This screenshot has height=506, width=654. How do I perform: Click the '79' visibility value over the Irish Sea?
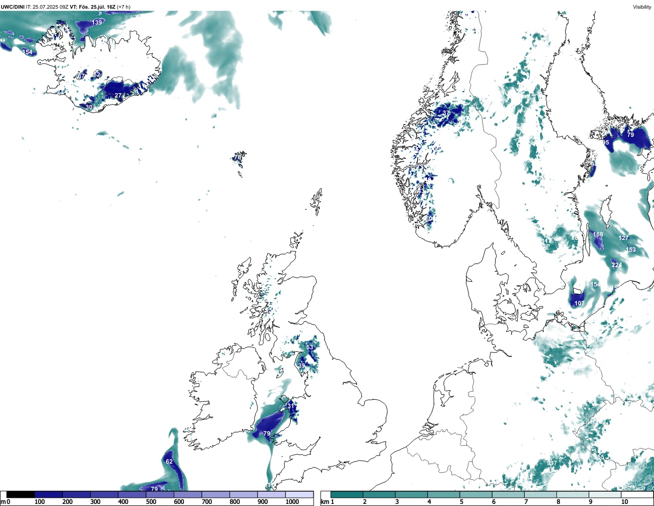[x=266, y=433]
